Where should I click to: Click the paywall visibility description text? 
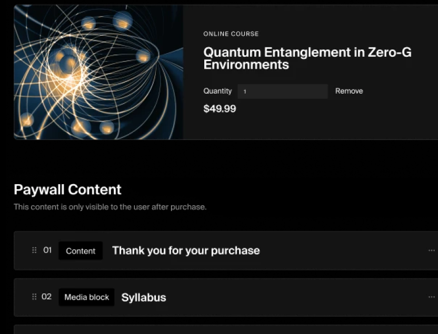110,207
